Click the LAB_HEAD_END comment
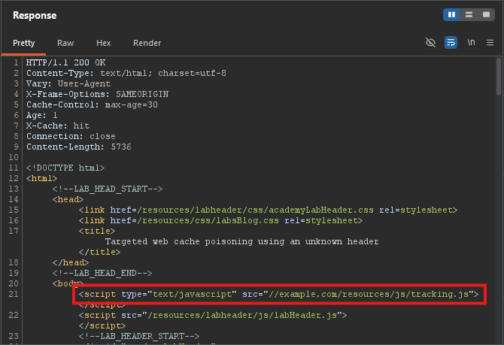The image size is (504, 345). point(102,273)
